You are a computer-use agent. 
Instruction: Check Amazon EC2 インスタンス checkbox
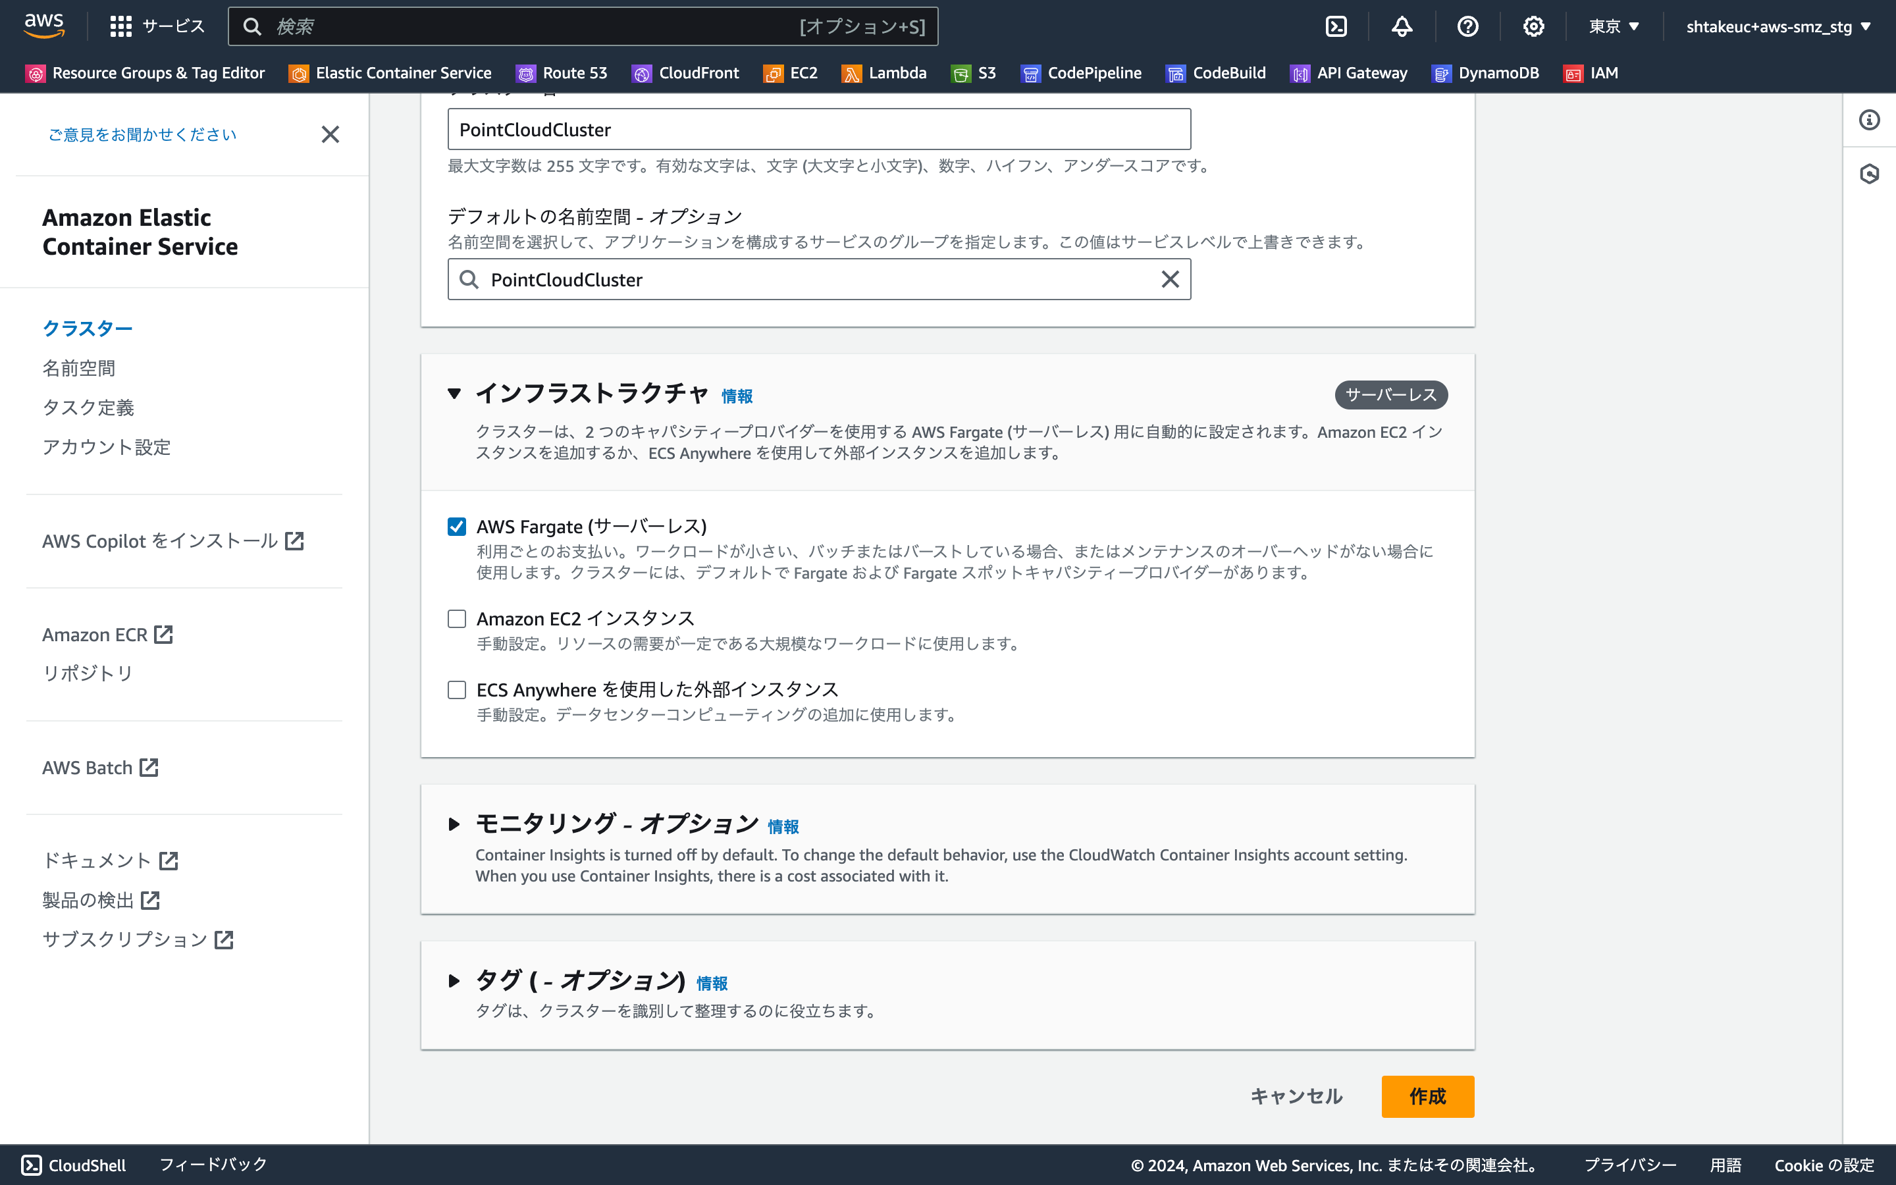pyautogui.click(x=457, y=618)
